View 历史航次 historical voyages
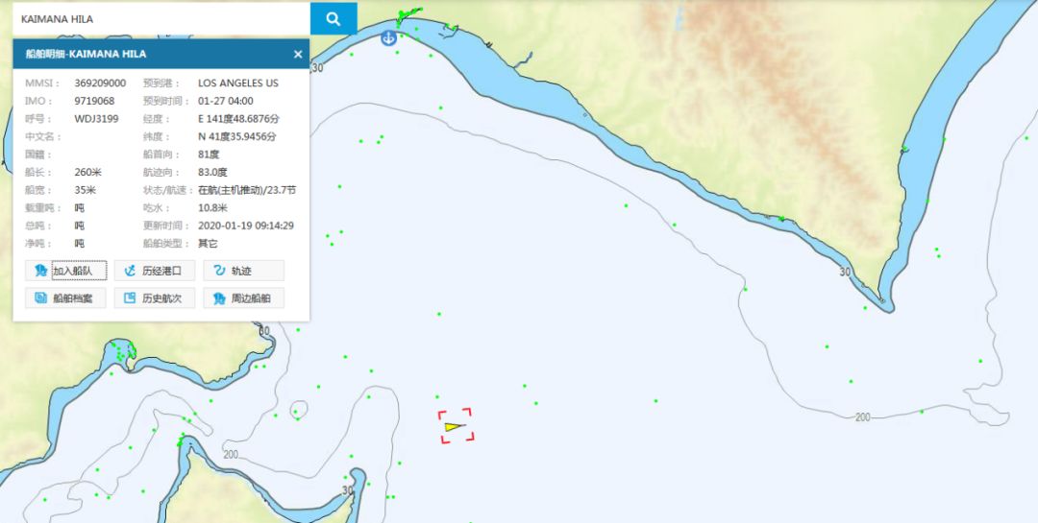 click(154, 298)
